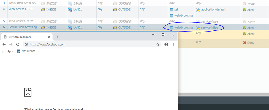Reload the facebook.com page
The height and width of the screenshot is (110, 269).
[18, 45]
